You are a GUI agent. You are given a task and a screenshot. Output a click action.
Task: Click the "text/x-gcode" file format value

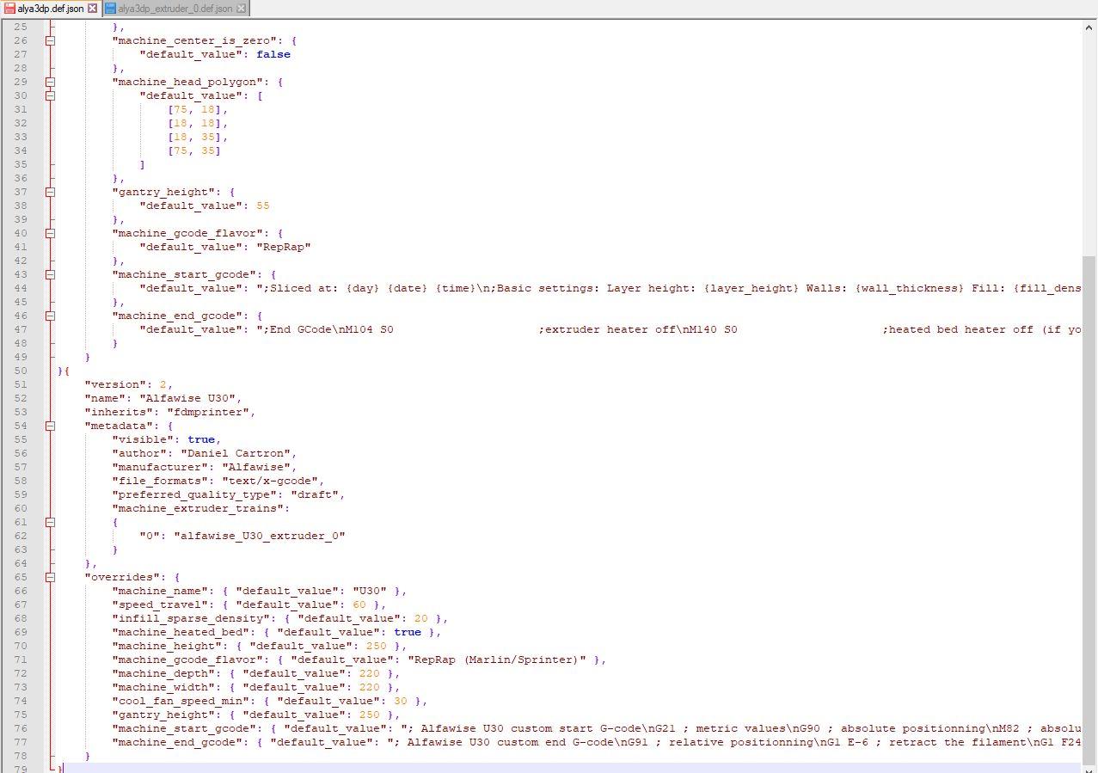(270, 481)
